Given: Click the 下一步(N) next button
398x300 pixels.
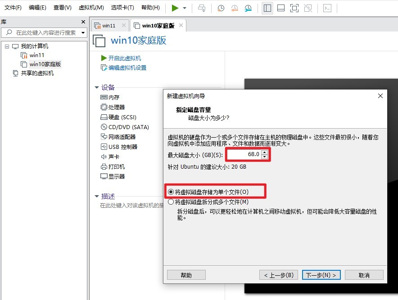Looking at the screenshot, I should (321, 275).
